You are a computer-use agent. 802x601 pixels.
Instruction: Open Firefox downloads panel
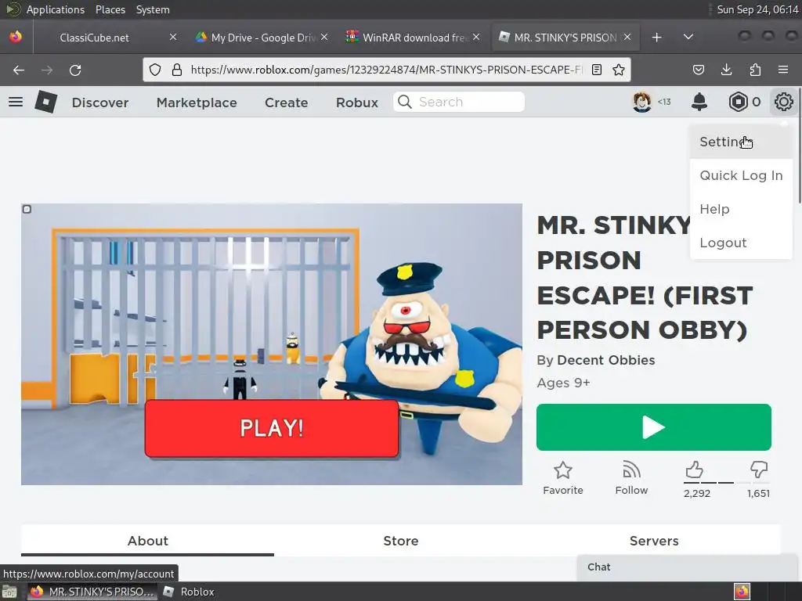(726, 70)
